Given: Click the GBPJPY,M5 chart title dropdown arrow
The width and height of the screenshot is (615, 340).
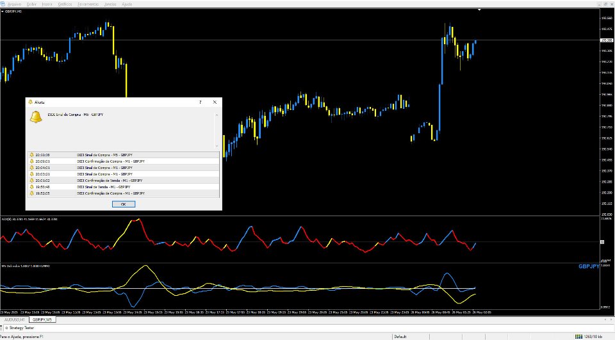Looking at the screenshot, I should tap(3, 12).
